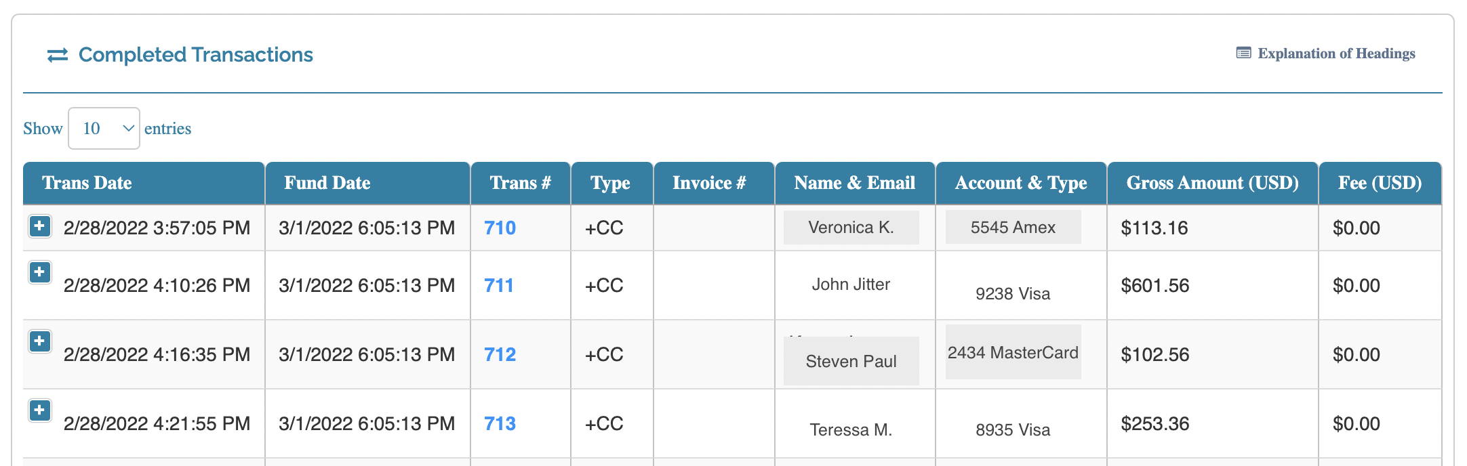View transaction 712 details link
Viewport: 1467px width, 466px height.
[500, 354]
